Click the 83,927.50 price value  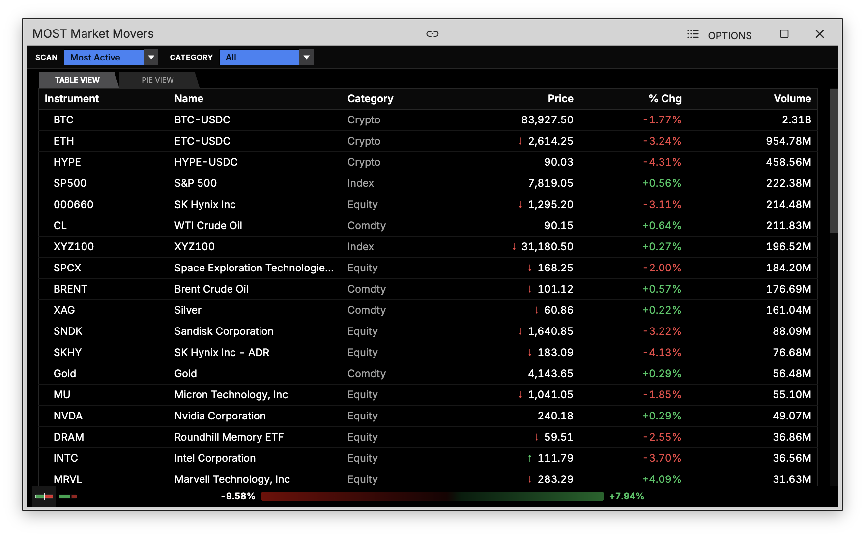click(547, 120)
